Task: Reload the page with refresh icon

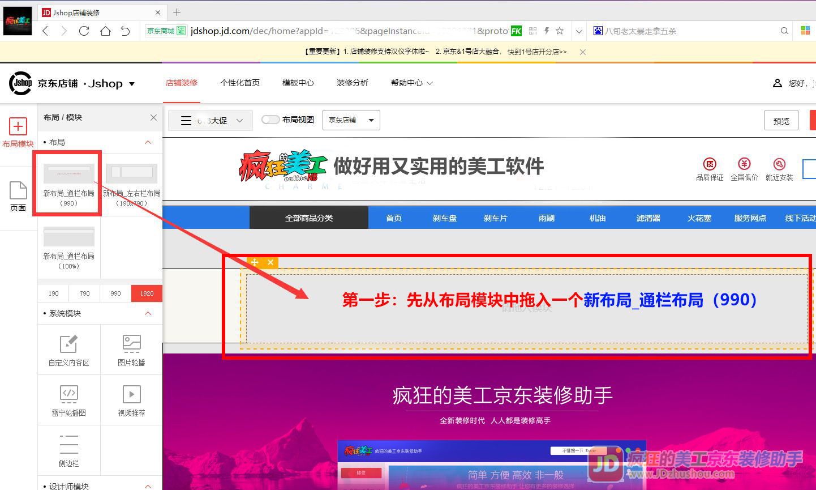Action: (x=84, y=31)
